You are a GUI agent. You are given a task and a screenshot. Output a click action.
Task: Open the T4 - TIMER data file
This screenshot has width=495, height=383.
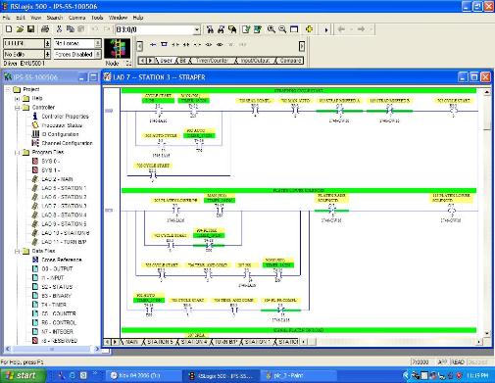click(54, 305)
